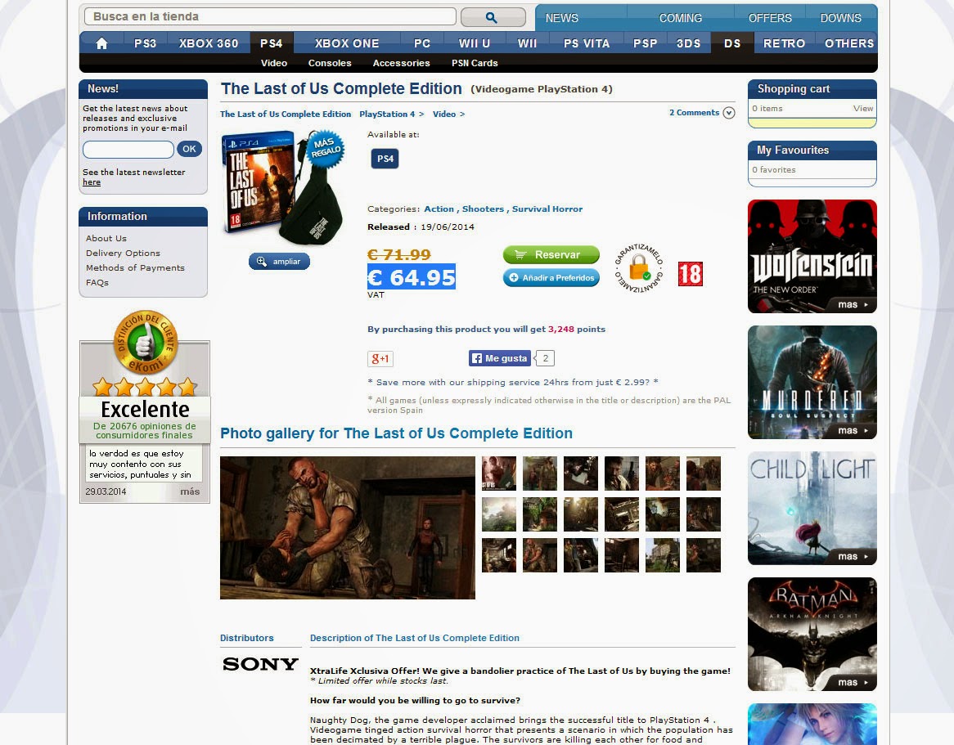Viewport: 954px width, 745px height.
Task: Open the Shooters category link
Action: click(483, 209)
